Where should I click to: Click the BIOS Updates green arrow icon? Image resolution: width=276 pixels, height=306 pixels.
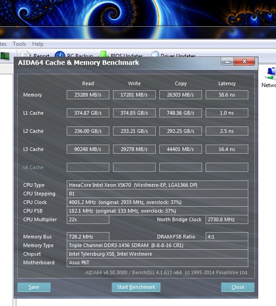point(103,54)
